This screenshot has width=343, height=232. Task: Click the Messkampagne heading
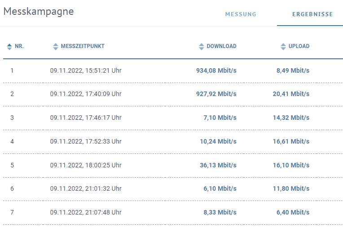tap(39, 12)
